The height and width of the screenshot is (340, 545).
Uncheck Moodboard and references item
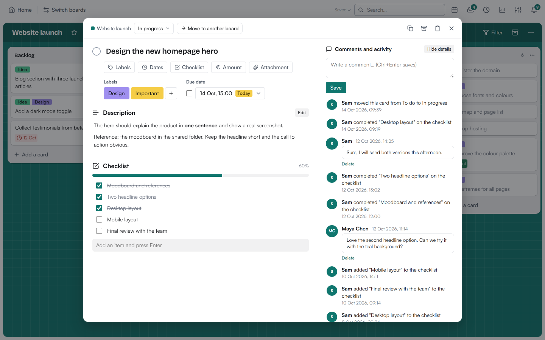99,185
